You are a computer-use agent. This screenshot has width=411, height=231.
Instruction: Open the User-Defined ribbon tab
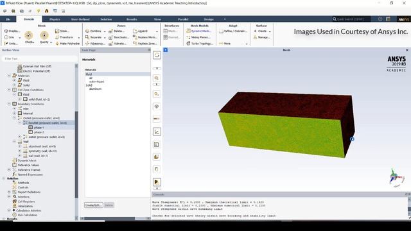tap(80, 19)
